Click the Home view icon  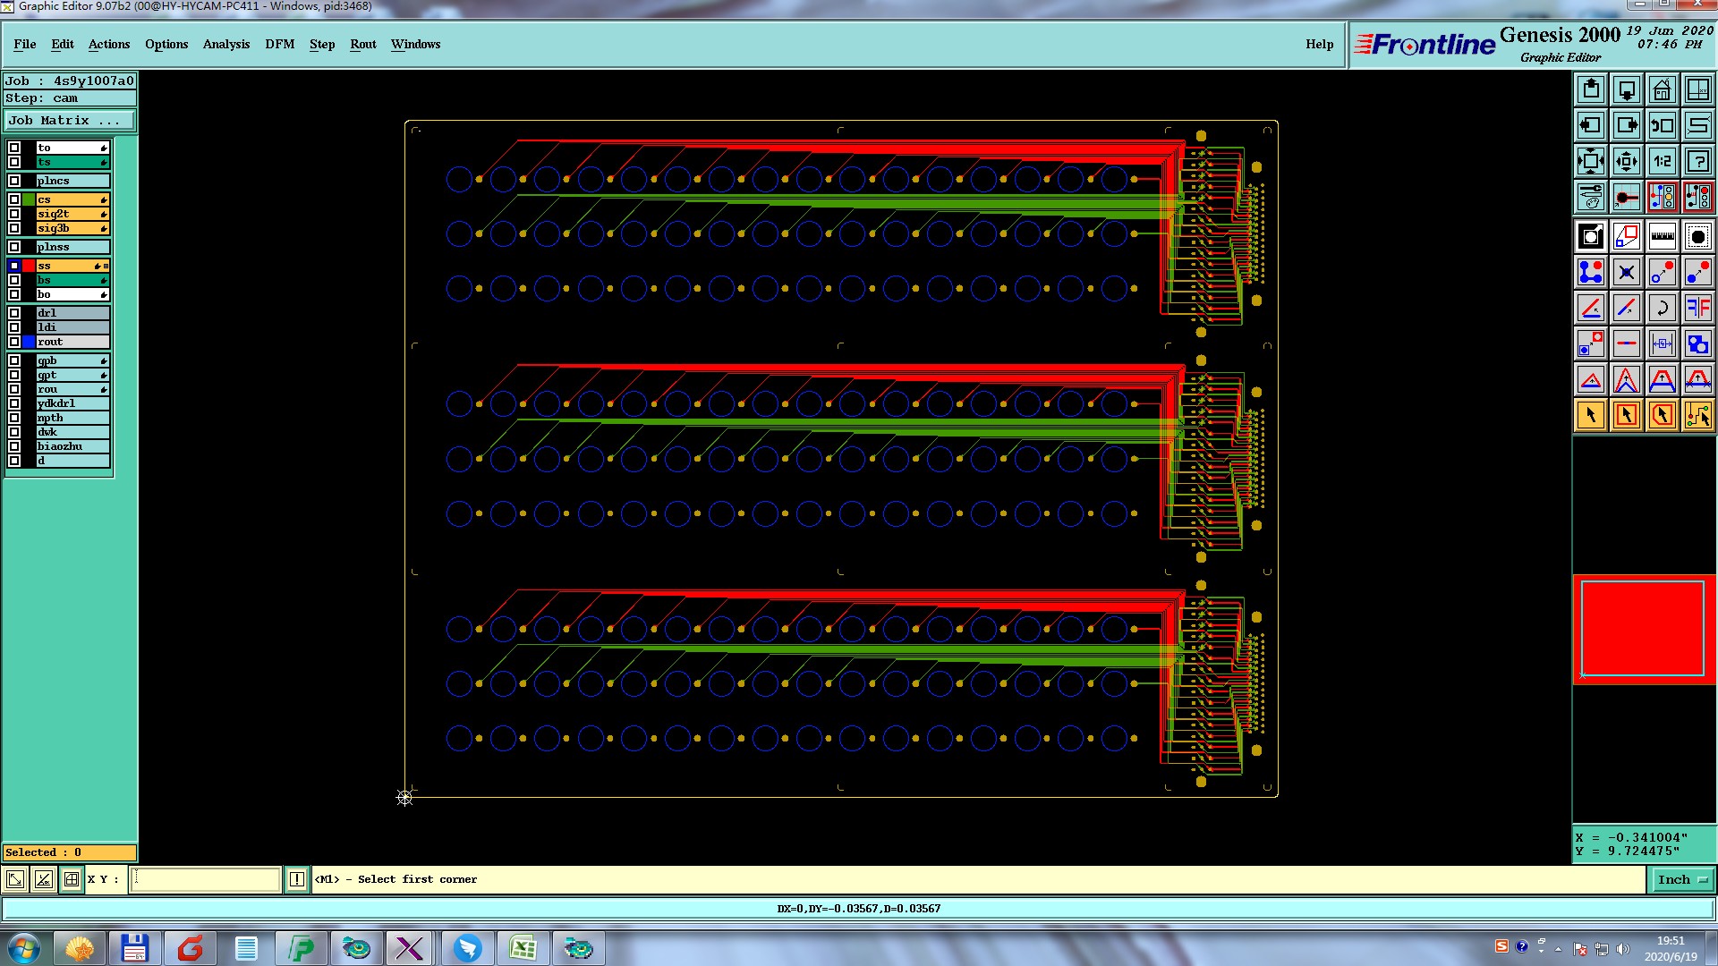click(1662, 89)
